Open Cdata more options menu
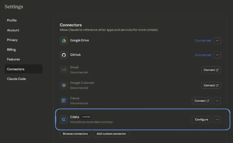The image size is (233, 143). (217, 119)
